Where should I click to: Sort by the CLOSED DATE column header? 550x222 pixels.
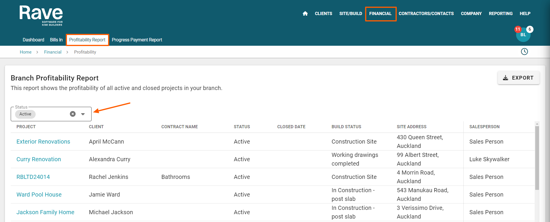[291, 127]
